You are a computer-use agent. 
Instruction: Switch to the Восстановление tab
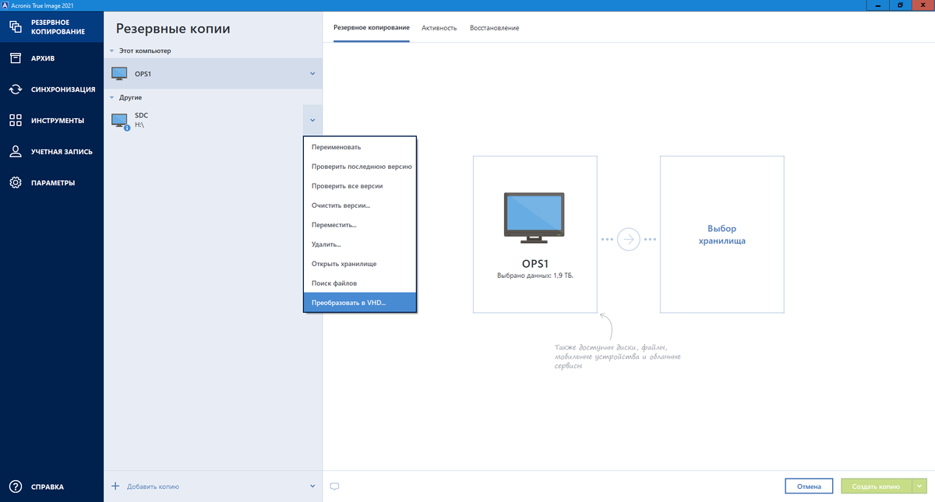pos(494,28)
